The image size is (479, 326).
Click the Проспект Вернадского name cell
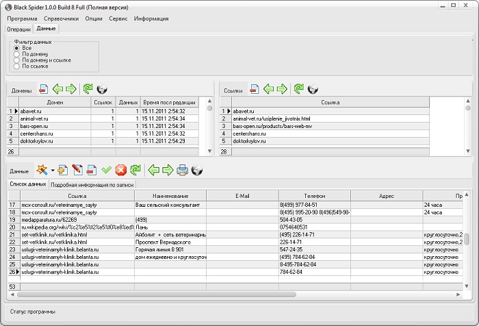click(x=170, y=242)
